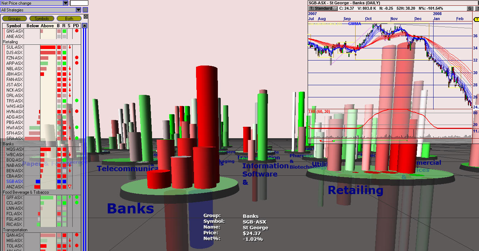Click the green up arrow for GFF-ASX
This screenshot has width=479, height=251.
point(70,197)
